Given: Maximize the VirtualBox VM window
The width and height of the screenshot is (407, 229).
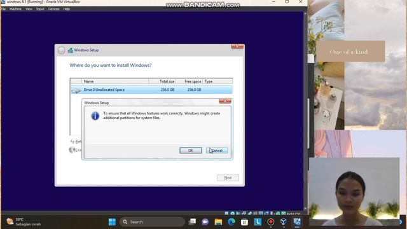Looking at the screenshot, I should 287,2.
